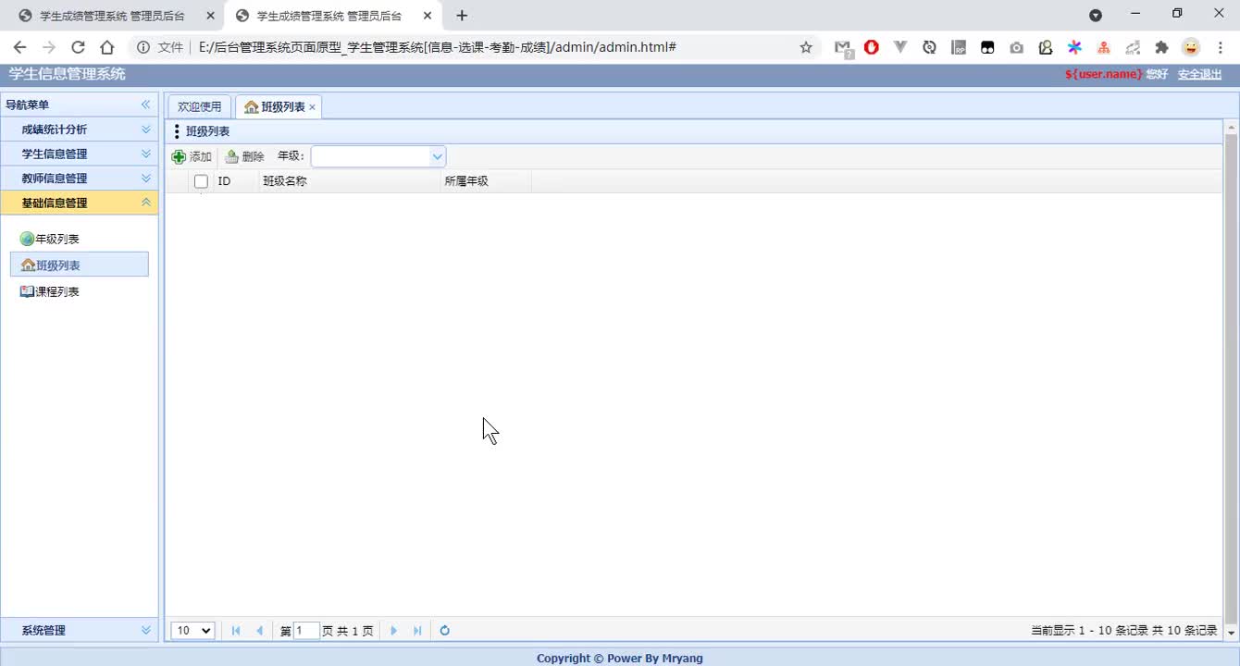The width and height of the screenshot is (1240, 666).
Task: Sort by the ID column header
Action: 235,181
